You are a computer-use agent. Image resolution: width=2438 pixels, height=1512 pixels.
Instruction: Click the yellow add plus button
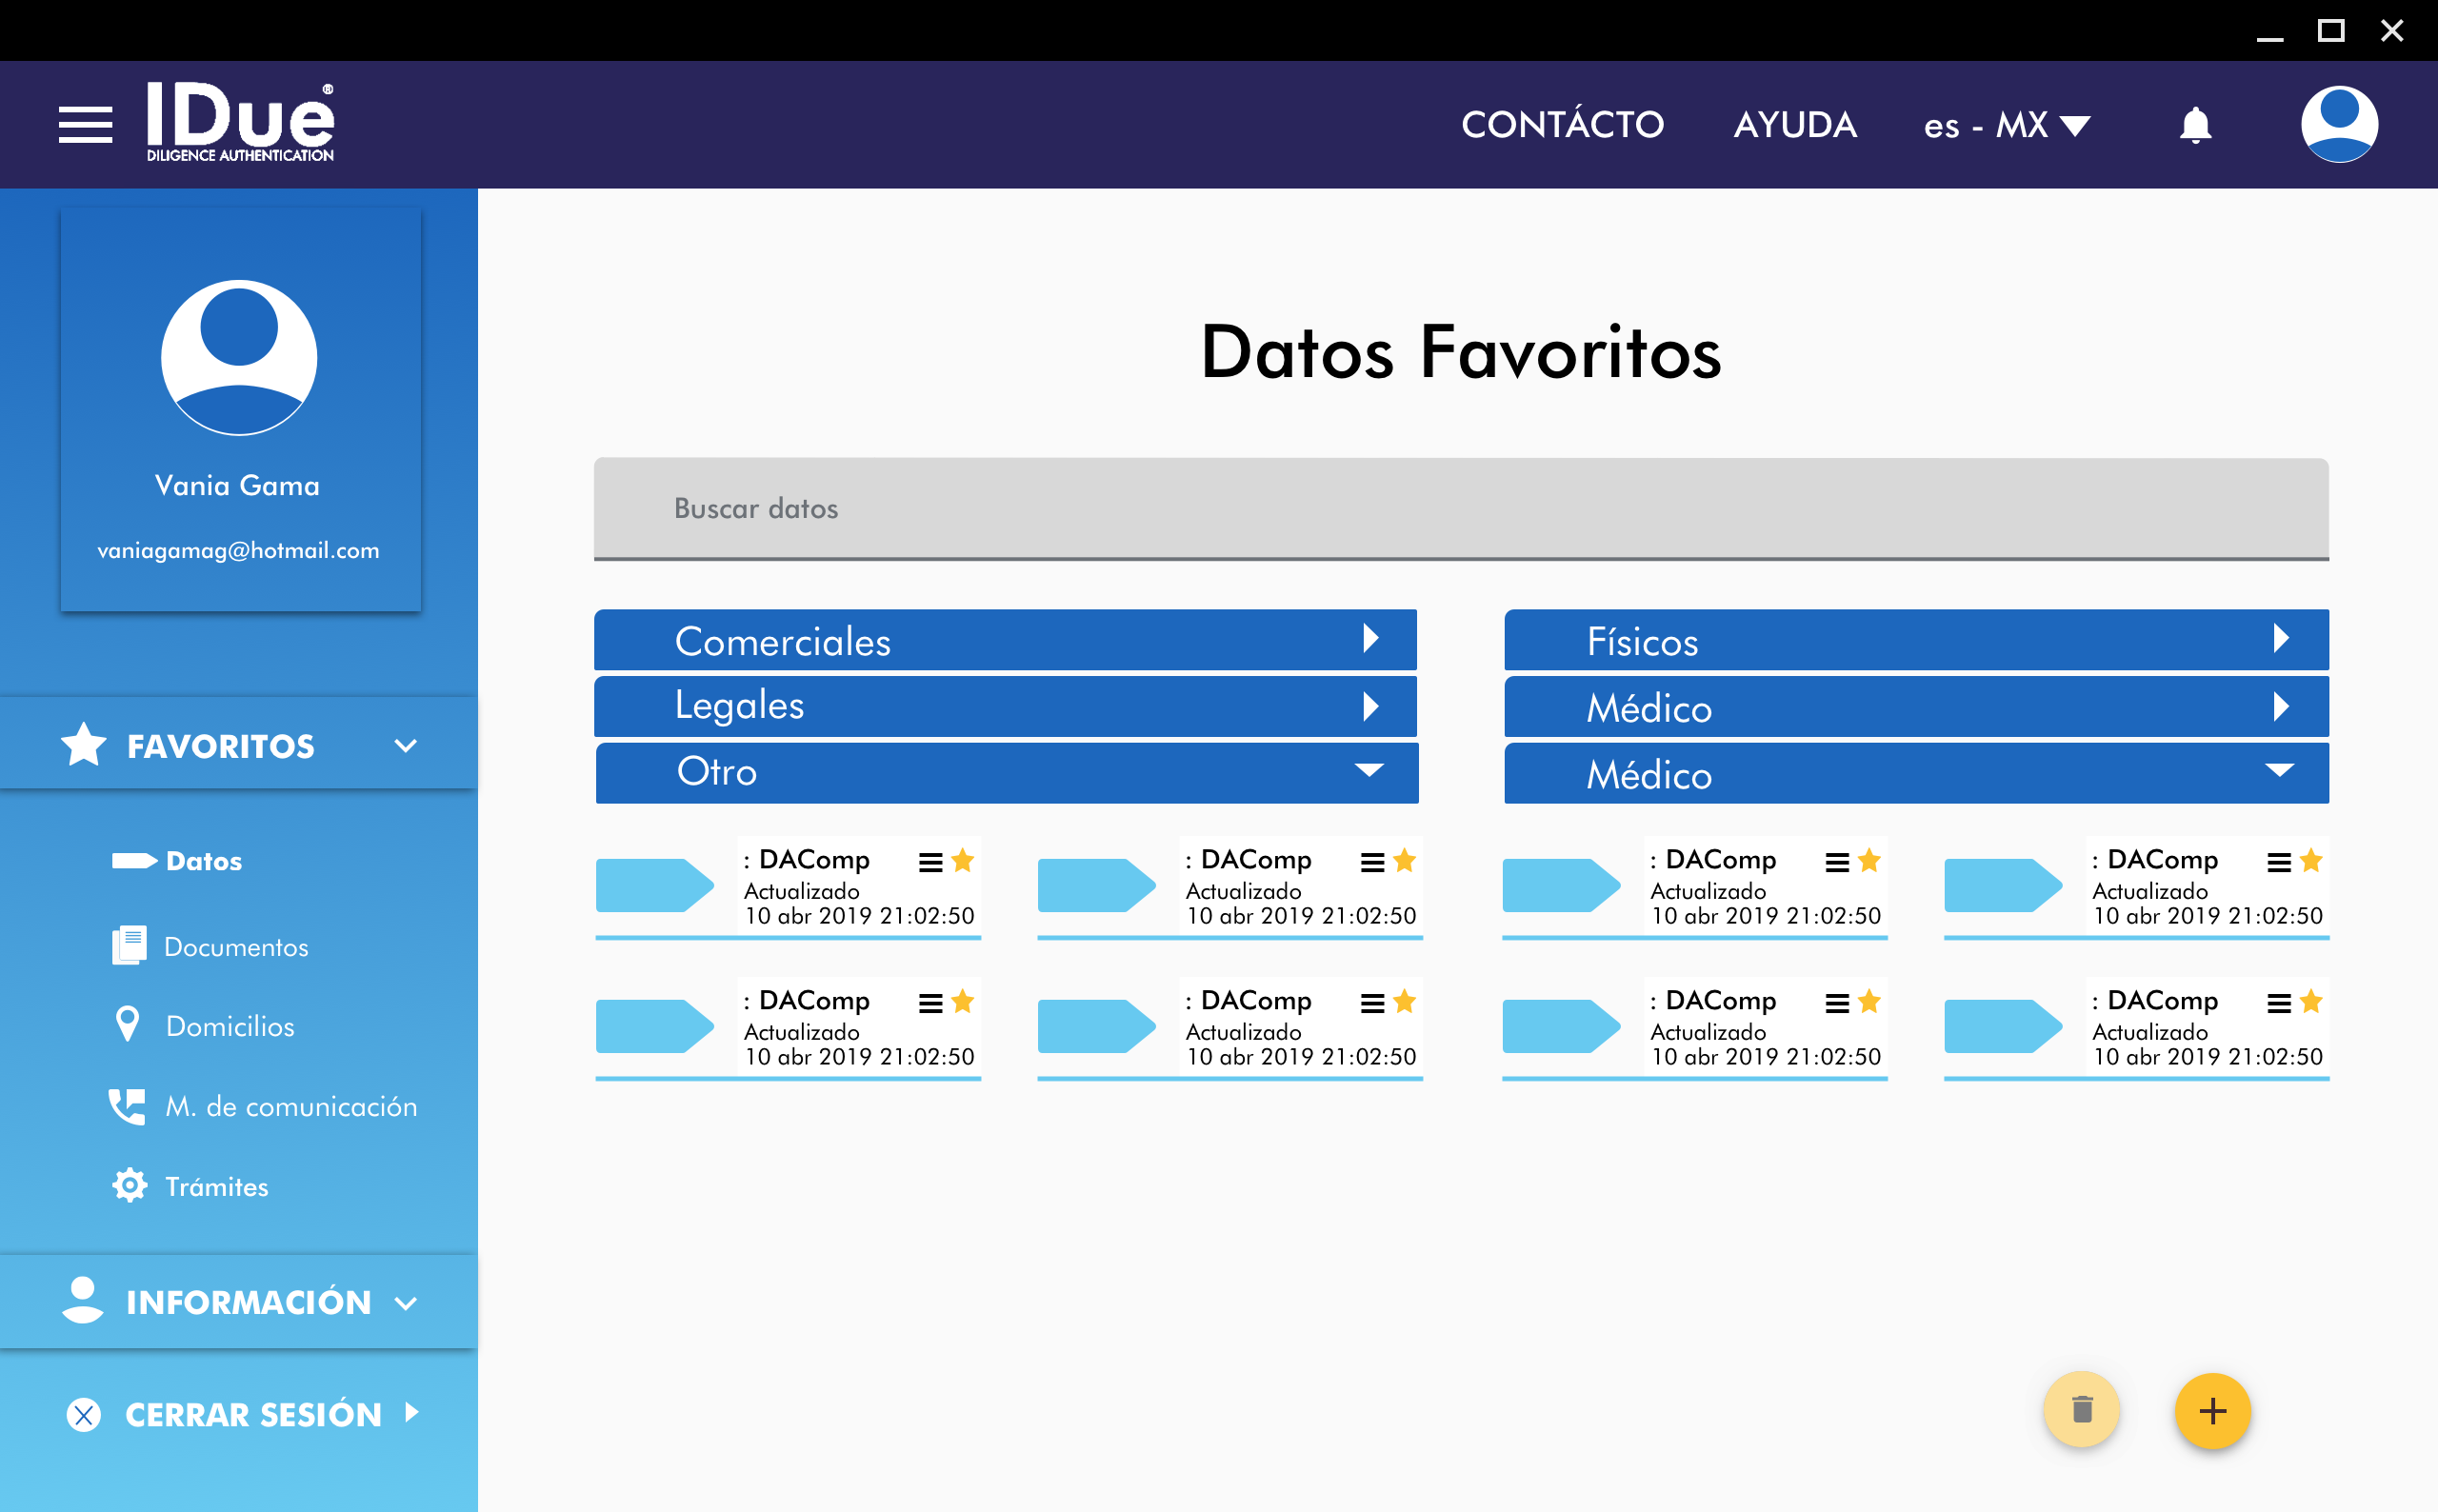click(x=2212, y=1411)
